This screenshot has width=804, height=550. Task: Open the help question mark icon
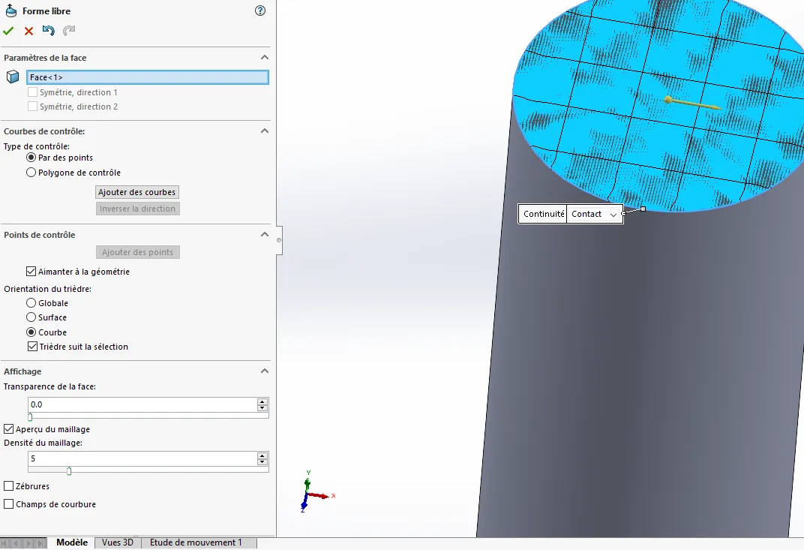click(x=260, y=11)
